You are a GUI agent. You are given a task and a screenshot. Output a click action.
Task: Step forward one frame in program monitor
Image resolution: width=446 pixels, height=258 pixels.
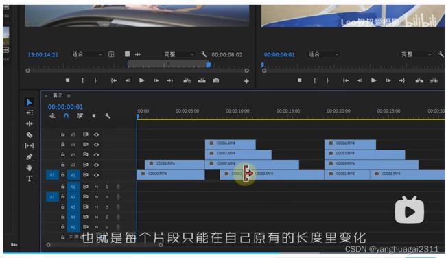pos(388,80)
